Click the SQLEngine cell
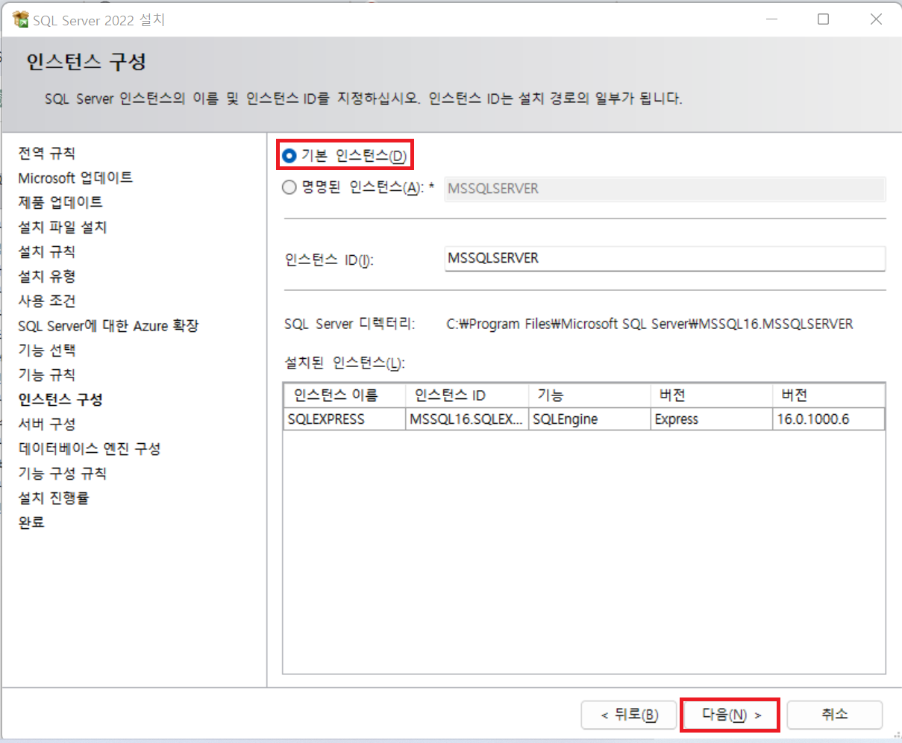 coord(589,419)
